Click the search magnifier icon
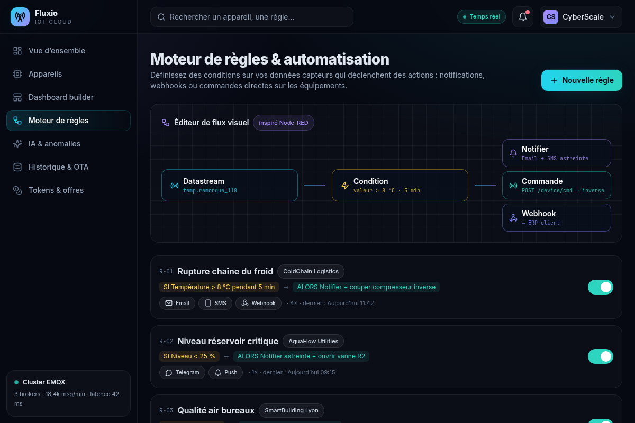The width and height of the screenshot is (635, 423). tap(161, 17)
